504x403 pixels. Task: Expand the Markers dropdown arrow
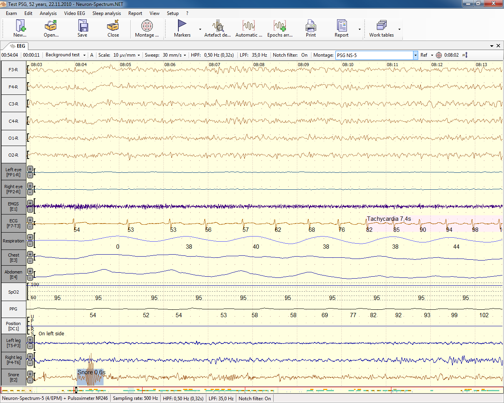[200, 29]
